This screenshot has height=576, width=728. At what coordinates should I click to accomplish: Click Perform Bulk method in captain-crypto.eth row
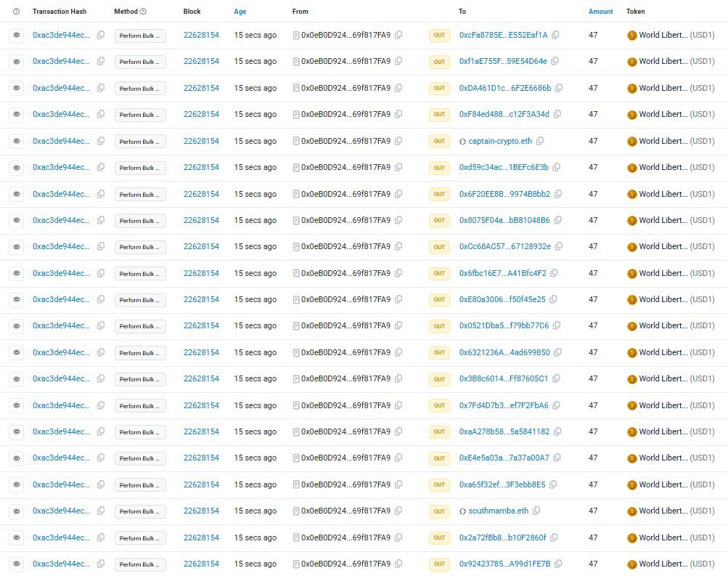pyautogui.click(x=140, y=142)
